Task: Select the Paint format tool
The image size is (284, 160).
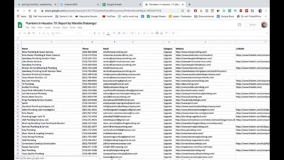Action: 34,33
